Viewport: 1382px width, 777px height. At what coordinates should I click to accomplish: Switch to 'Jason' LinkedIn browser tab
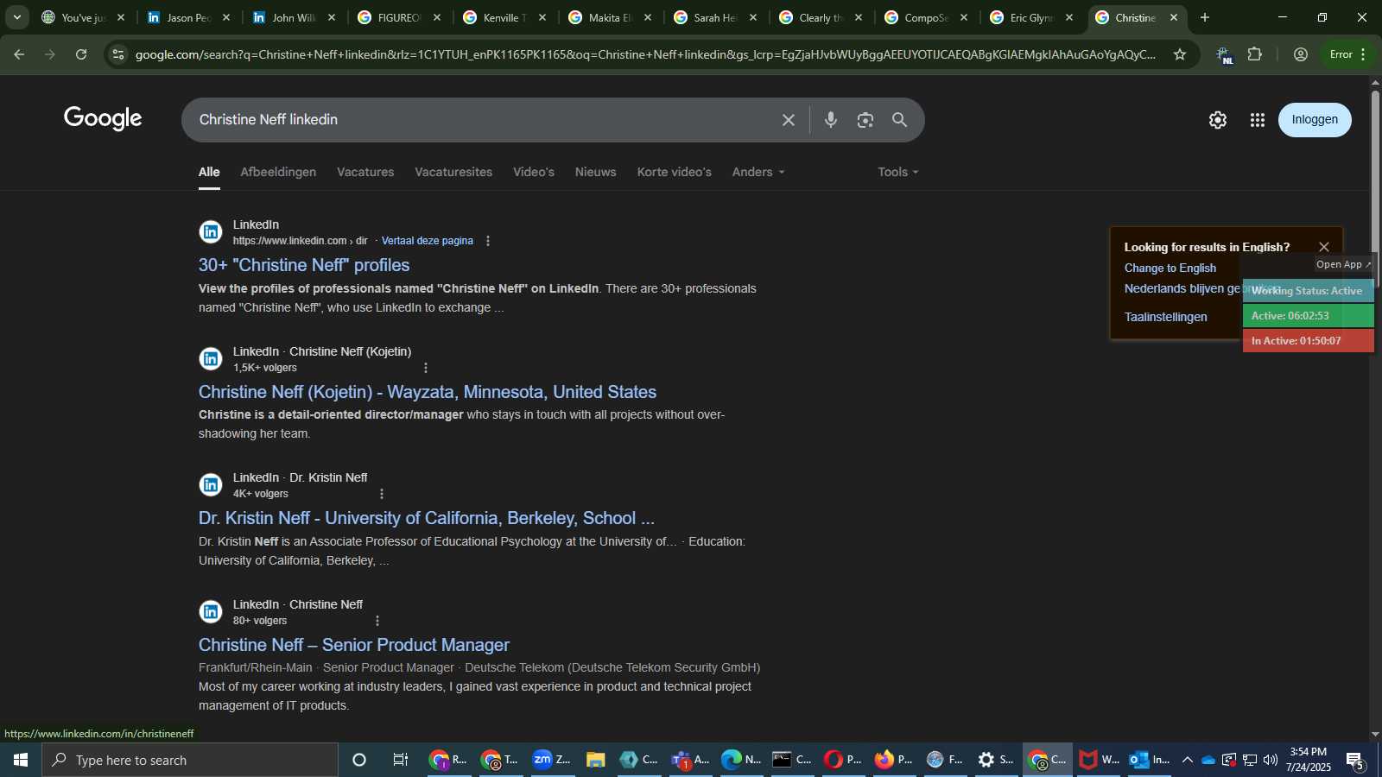[190, 17]
